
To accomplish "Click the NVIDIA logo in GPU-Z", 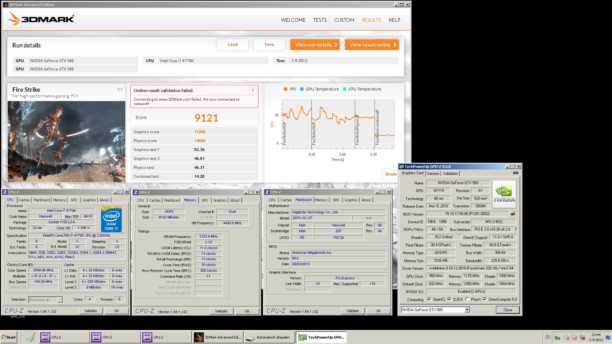I will click(x=504, y=194).
